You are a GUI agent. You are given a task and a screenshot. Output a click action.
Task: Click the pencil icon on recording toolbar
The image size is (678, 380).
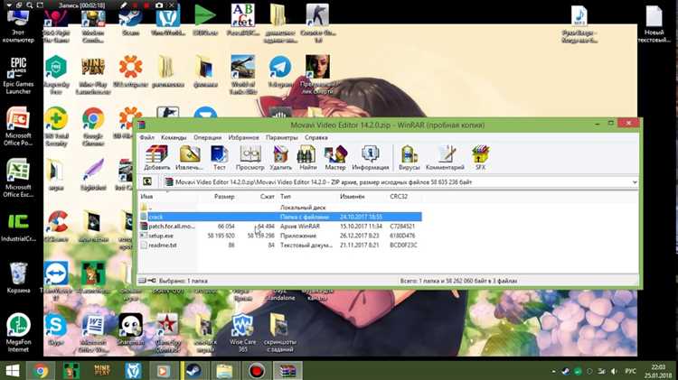[124, 5]
